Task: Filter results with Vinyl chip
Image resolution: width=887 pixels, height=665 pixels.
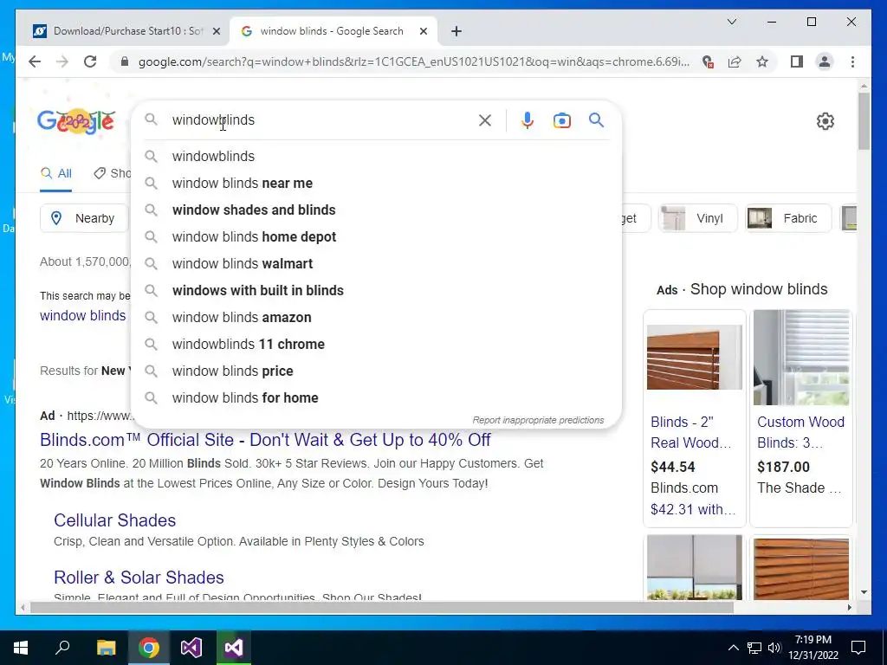Action: click(x=698, y=218)
